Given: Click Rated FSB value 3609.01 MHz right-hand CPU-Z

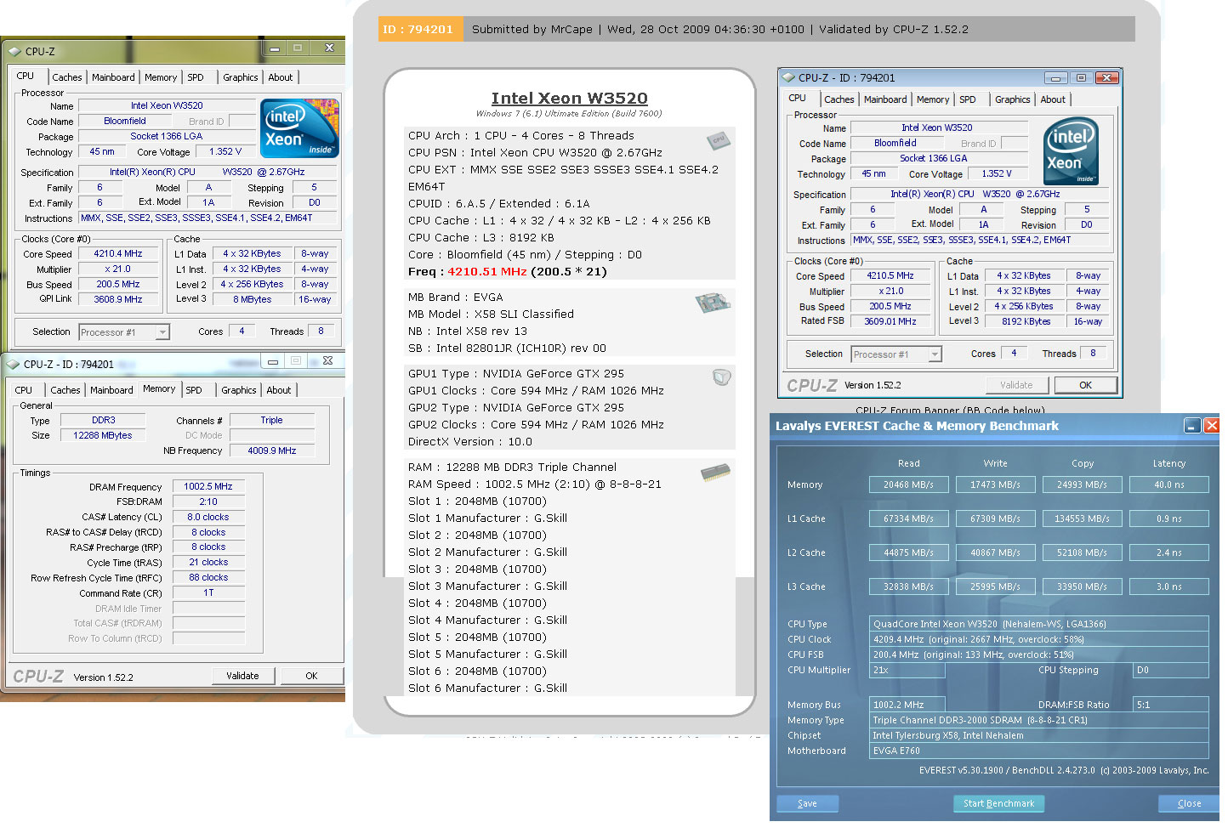Looking at the screenshot, I should [890, 321].
